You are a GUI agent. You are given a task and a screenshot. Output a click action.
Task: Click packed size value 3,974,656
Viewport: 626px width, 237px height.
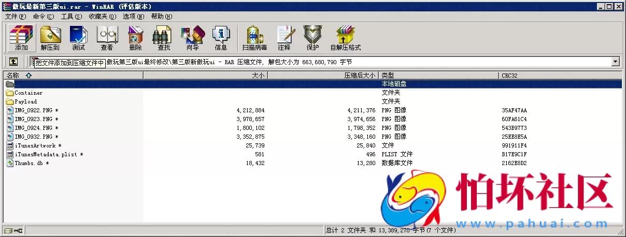tap(361, 119)
